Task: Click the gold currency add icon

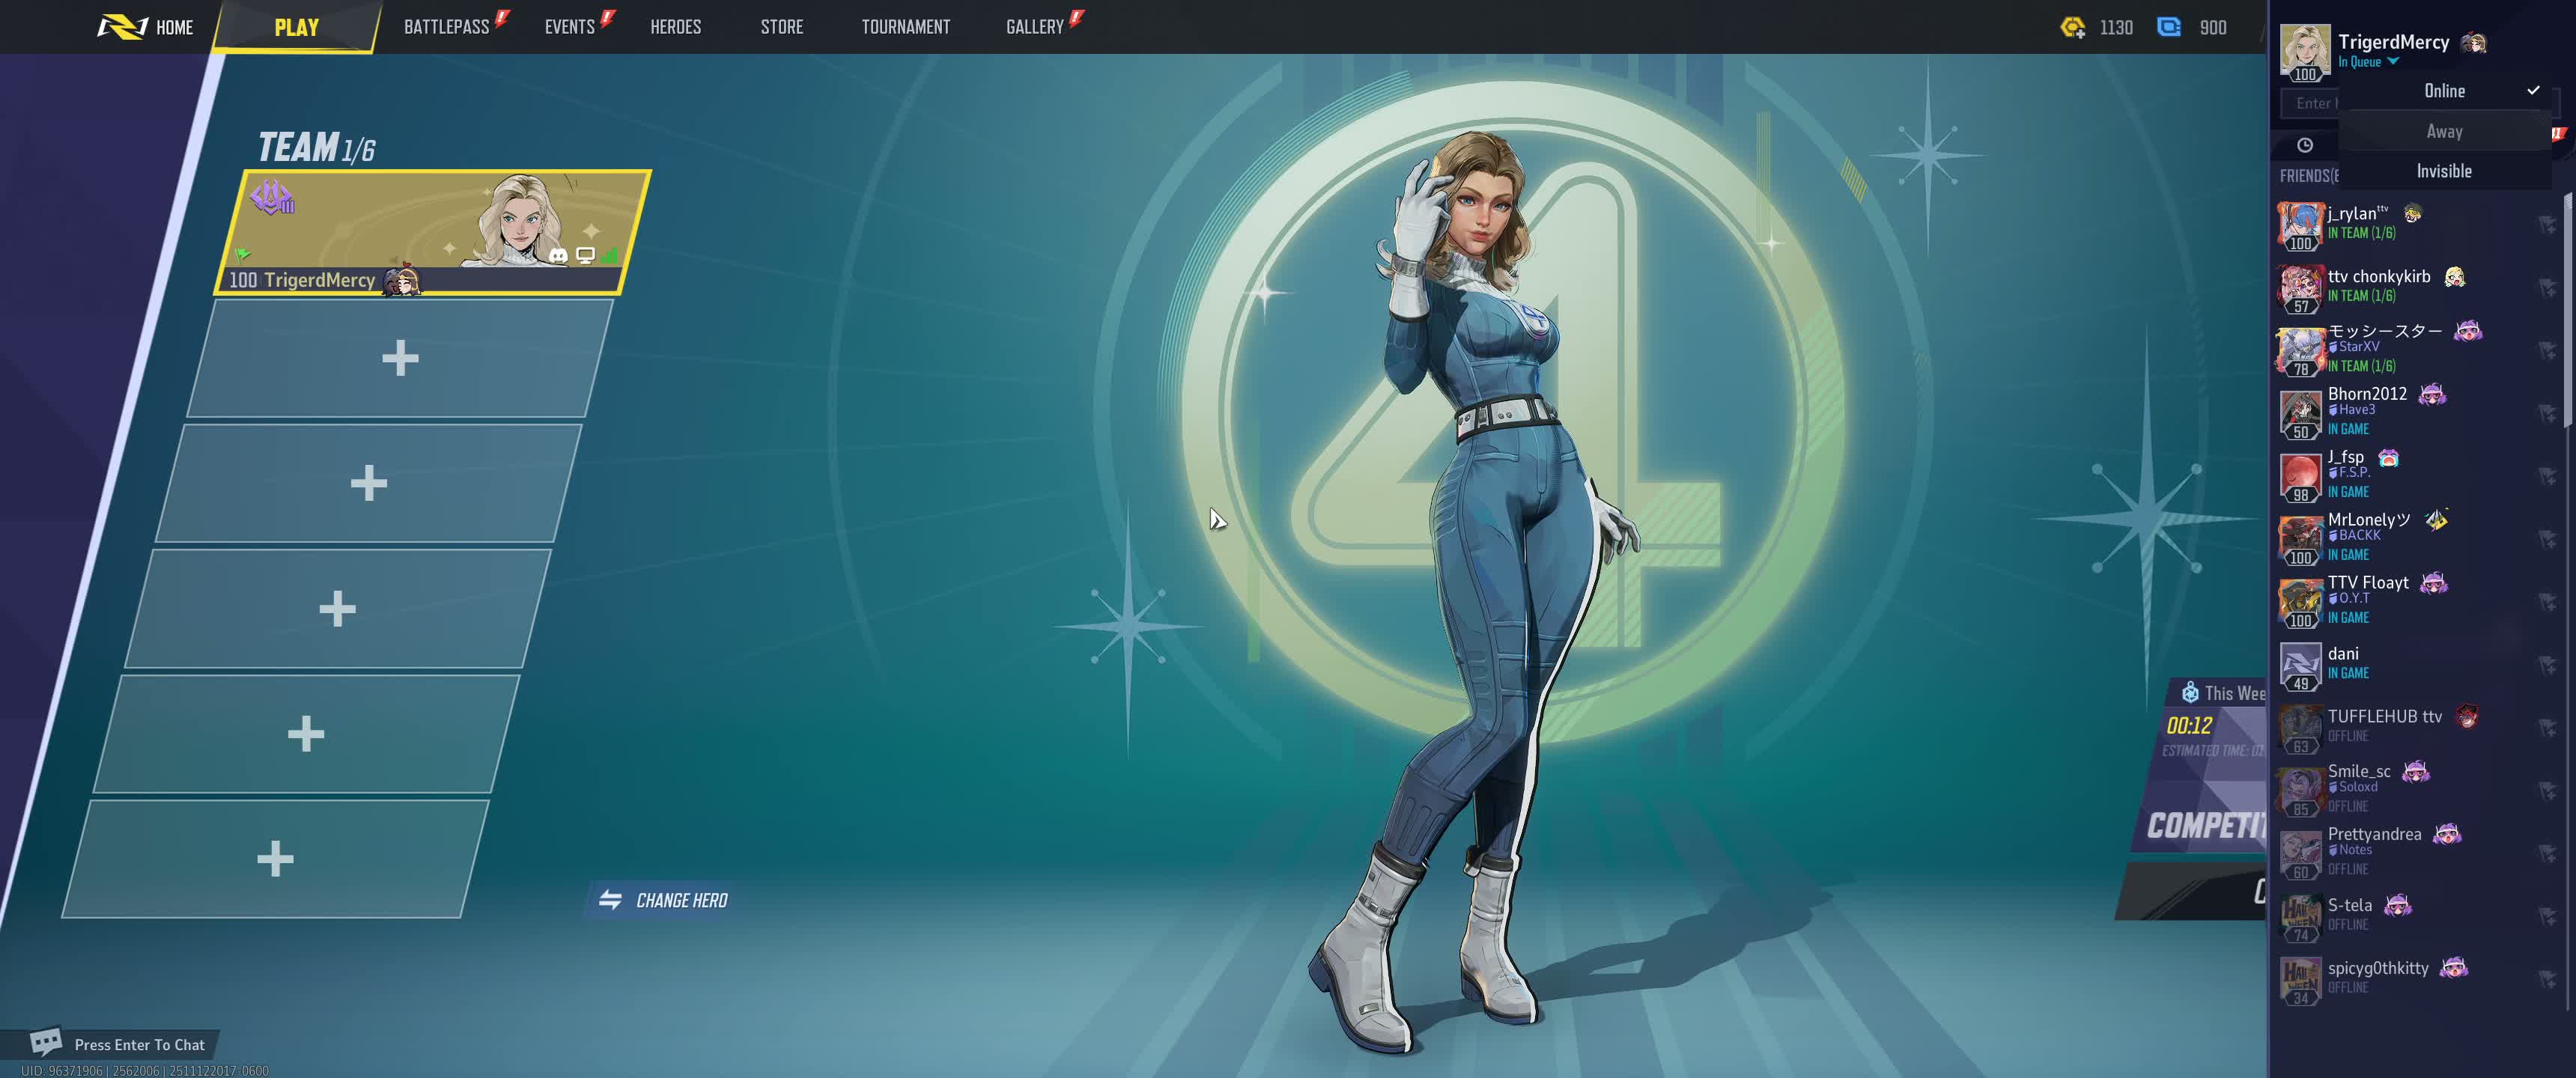Action: coord(2073,27)
